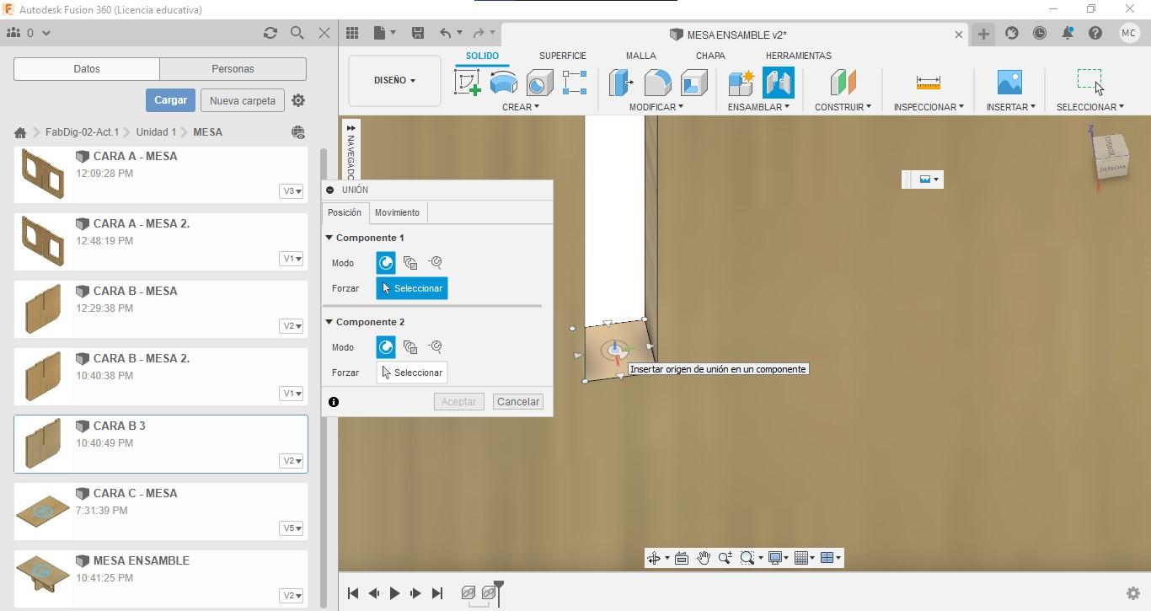Select the Pan hand tool in navigation bar

[703, 558]
